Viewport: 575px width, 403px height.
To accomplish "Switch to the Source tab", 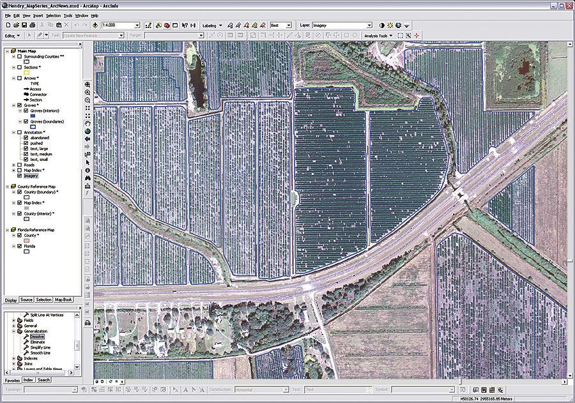I will click(x=26, y=300).
